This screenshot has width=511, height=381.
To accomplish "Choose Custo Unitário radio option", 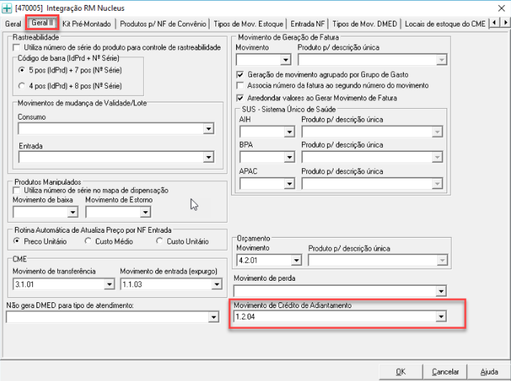I will (160, 241).
